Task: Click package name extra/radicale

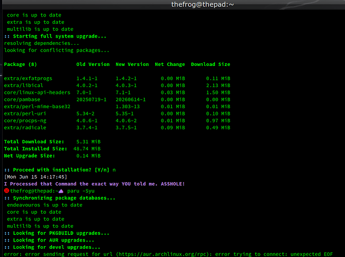Action: [x=25, y=128]
